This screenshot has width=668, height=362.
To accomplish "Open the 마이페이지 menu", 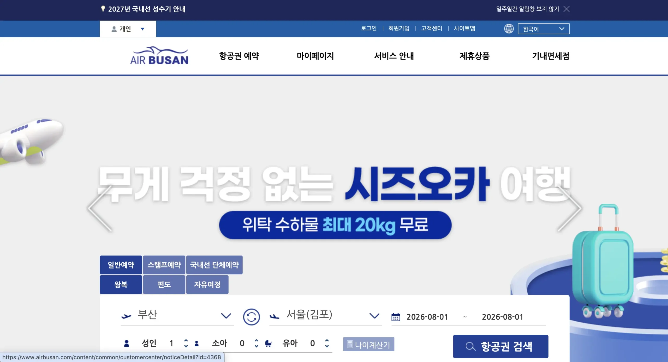I will click(315, 56).
